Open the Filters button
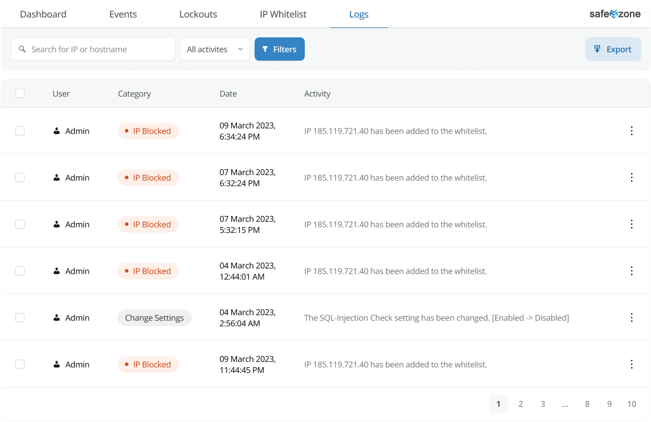The width and height of the screenshot is (651, 422). coord(280,49)
